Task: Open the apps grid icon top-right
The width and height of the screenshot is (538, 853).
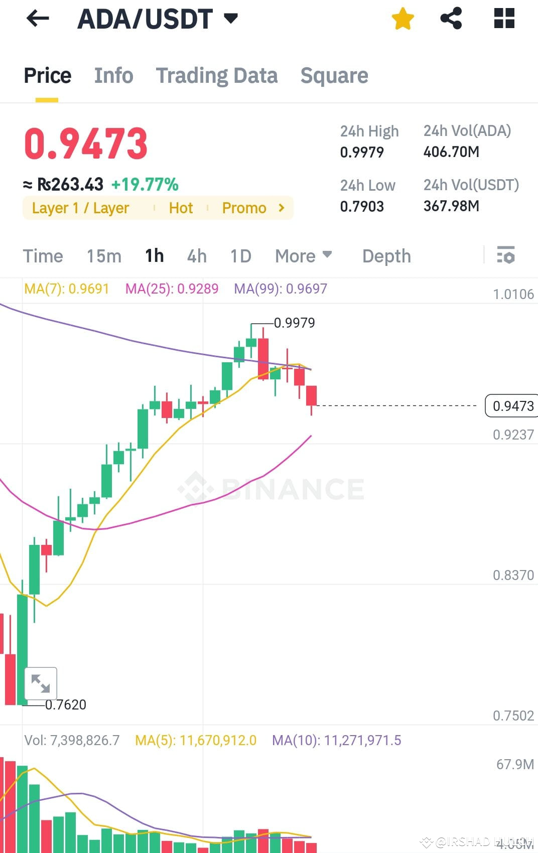Action: pyautogui.click(x=503, y=18)
